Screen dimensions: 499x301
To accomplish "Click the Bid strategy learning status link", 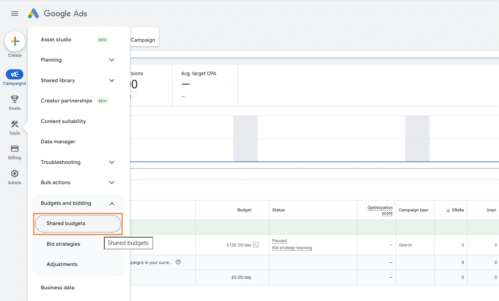I will (x=292, y=248).
